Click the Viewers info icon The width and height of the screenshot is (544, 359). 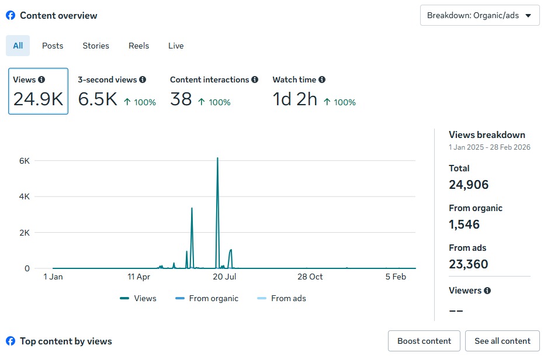(487, 291)
